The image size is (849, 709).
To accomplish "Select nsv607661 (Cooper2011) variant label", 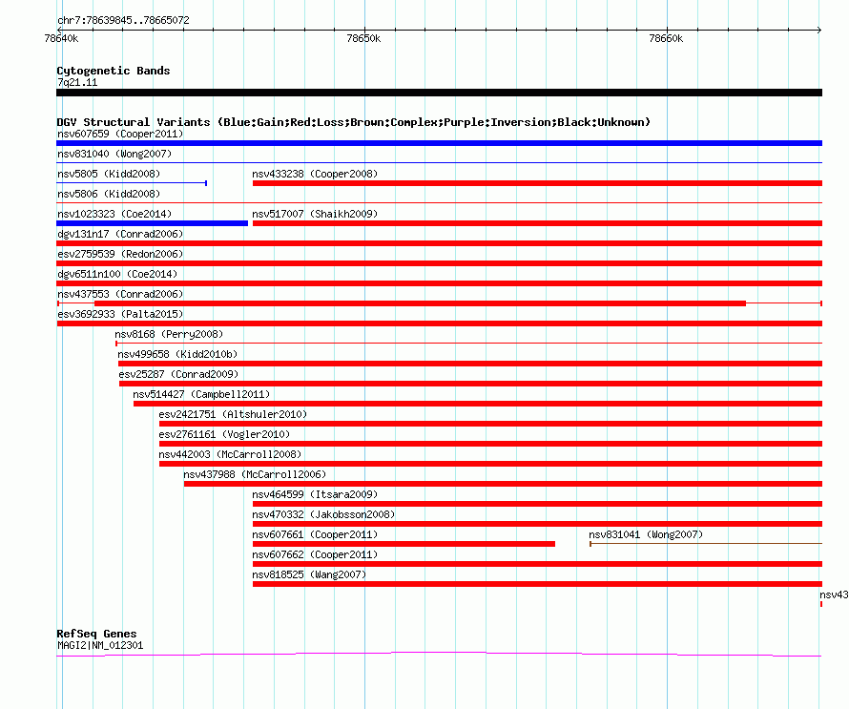I will point(315,534).
